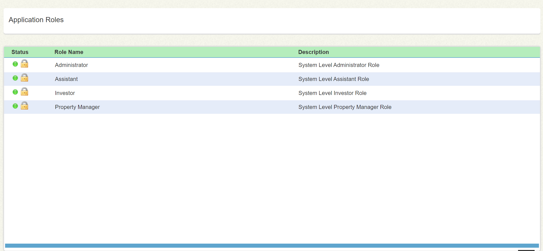This screenshot has width=543, height=251.
Task: Click the Status column header
Action: (x=20, y=52)
